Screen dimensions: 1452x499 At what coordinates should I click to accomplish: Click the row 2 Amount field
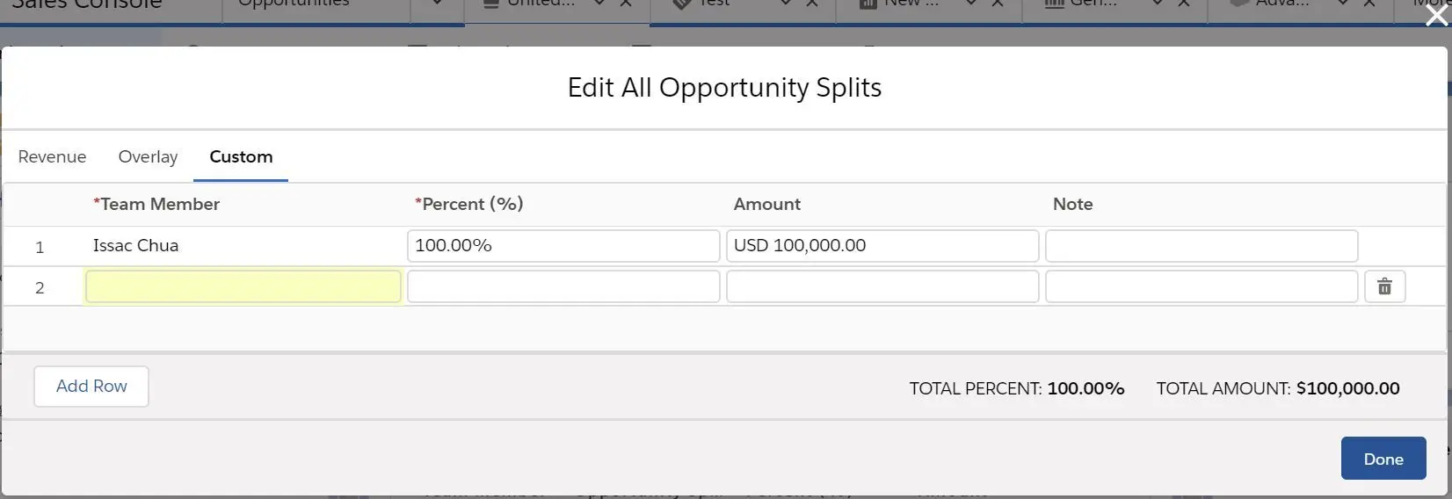(882, 286)
